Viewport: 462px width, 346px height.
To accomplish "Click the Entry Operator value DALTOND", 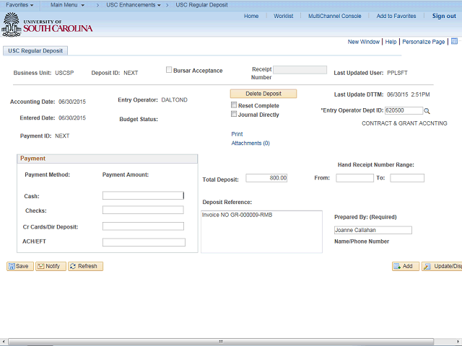I will tap(174, 100).
